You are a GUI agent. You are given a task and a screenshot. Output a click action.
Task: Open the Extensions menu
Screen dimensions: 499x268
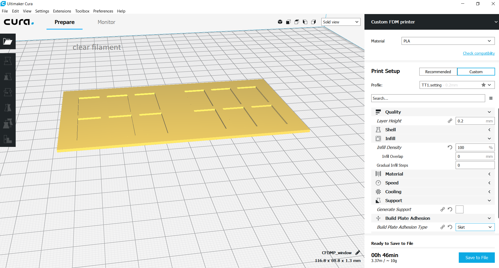[x=62, y=11]
